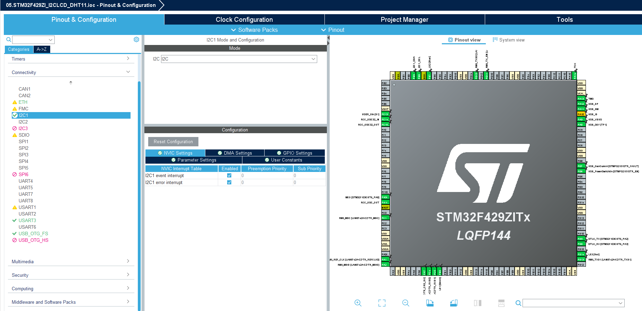Open the Parameter Settings tab
The image size is (642, 311).
coord(194,160)
